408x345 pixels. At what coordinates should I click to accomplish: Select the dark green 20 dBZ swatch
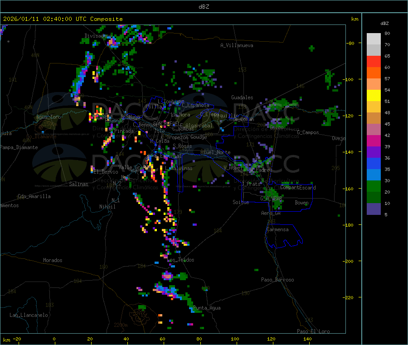pos(374,198)
